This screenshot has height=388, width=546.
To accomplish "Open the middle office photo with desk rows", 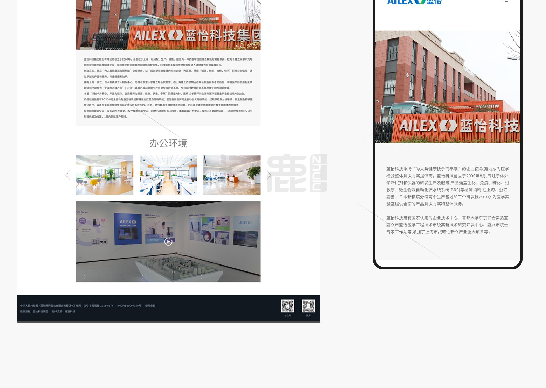I will (x=168, y=175).
